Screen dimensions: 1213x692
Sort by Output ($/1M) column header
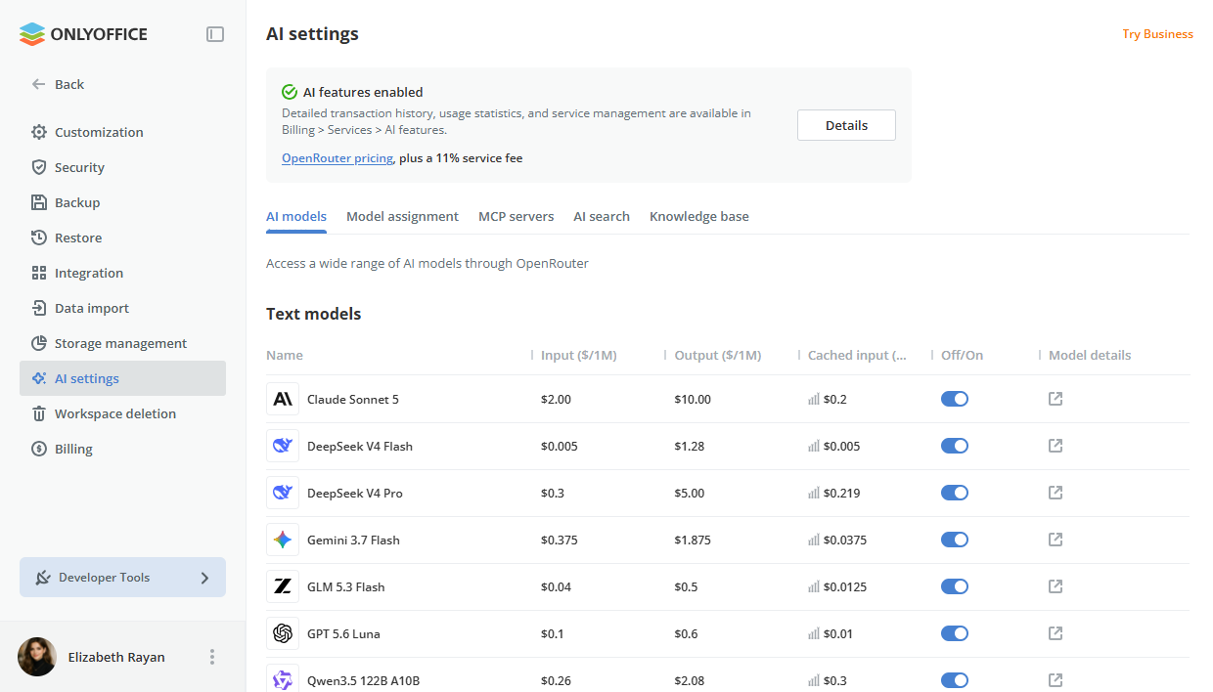pos(718,356)
